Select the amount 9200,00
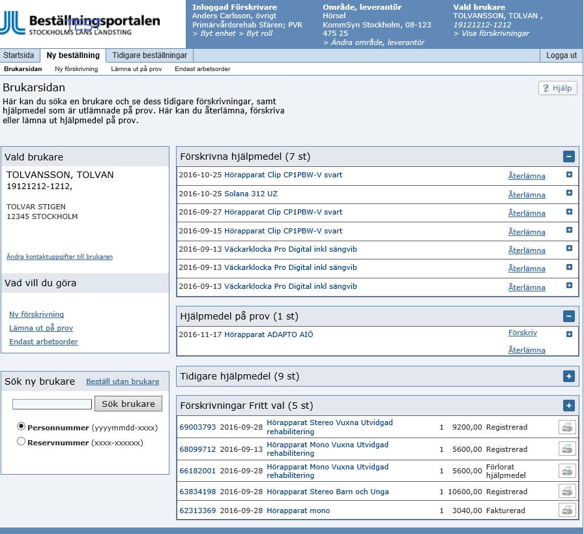The height and width of the screenshot is (534, 584). [467, 427]
